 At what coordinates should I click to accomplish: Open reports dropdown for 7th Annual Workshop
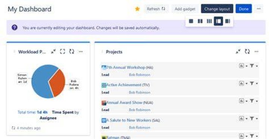[x=243, y=66]
